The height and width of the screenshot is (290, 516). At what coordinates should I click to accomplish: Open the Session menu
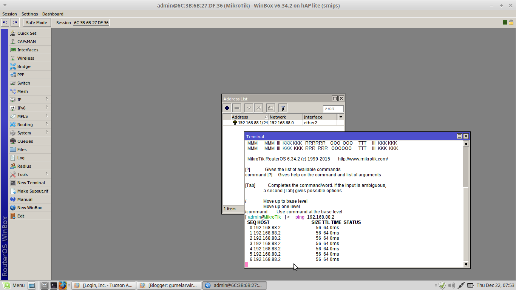pos(9,14)
